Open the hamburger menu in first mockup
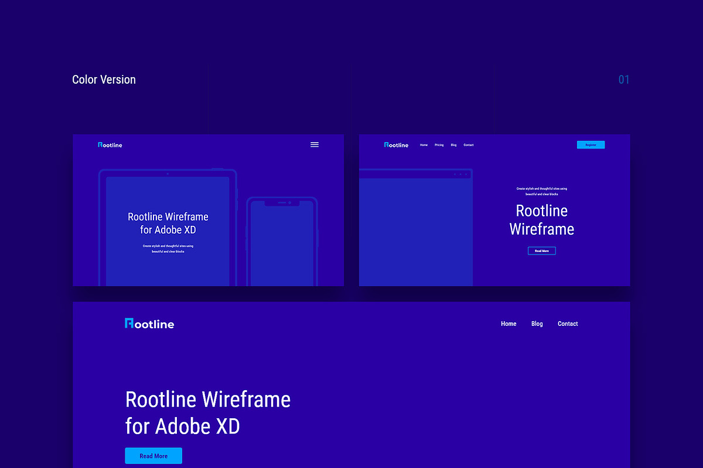703x468 pixels. click(315, 144)
